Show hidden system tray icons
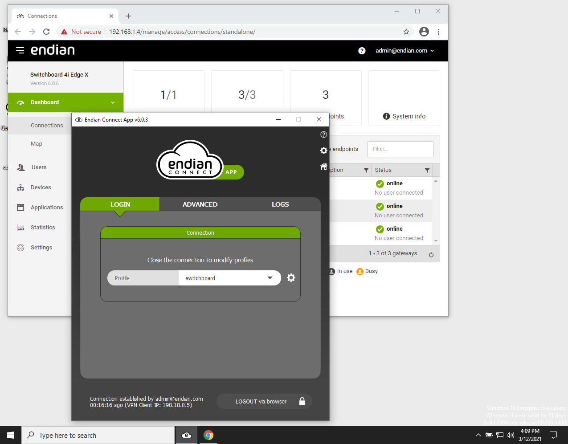Image resolution: width=568 pixels, height=444 pixels. coord(478,435)
